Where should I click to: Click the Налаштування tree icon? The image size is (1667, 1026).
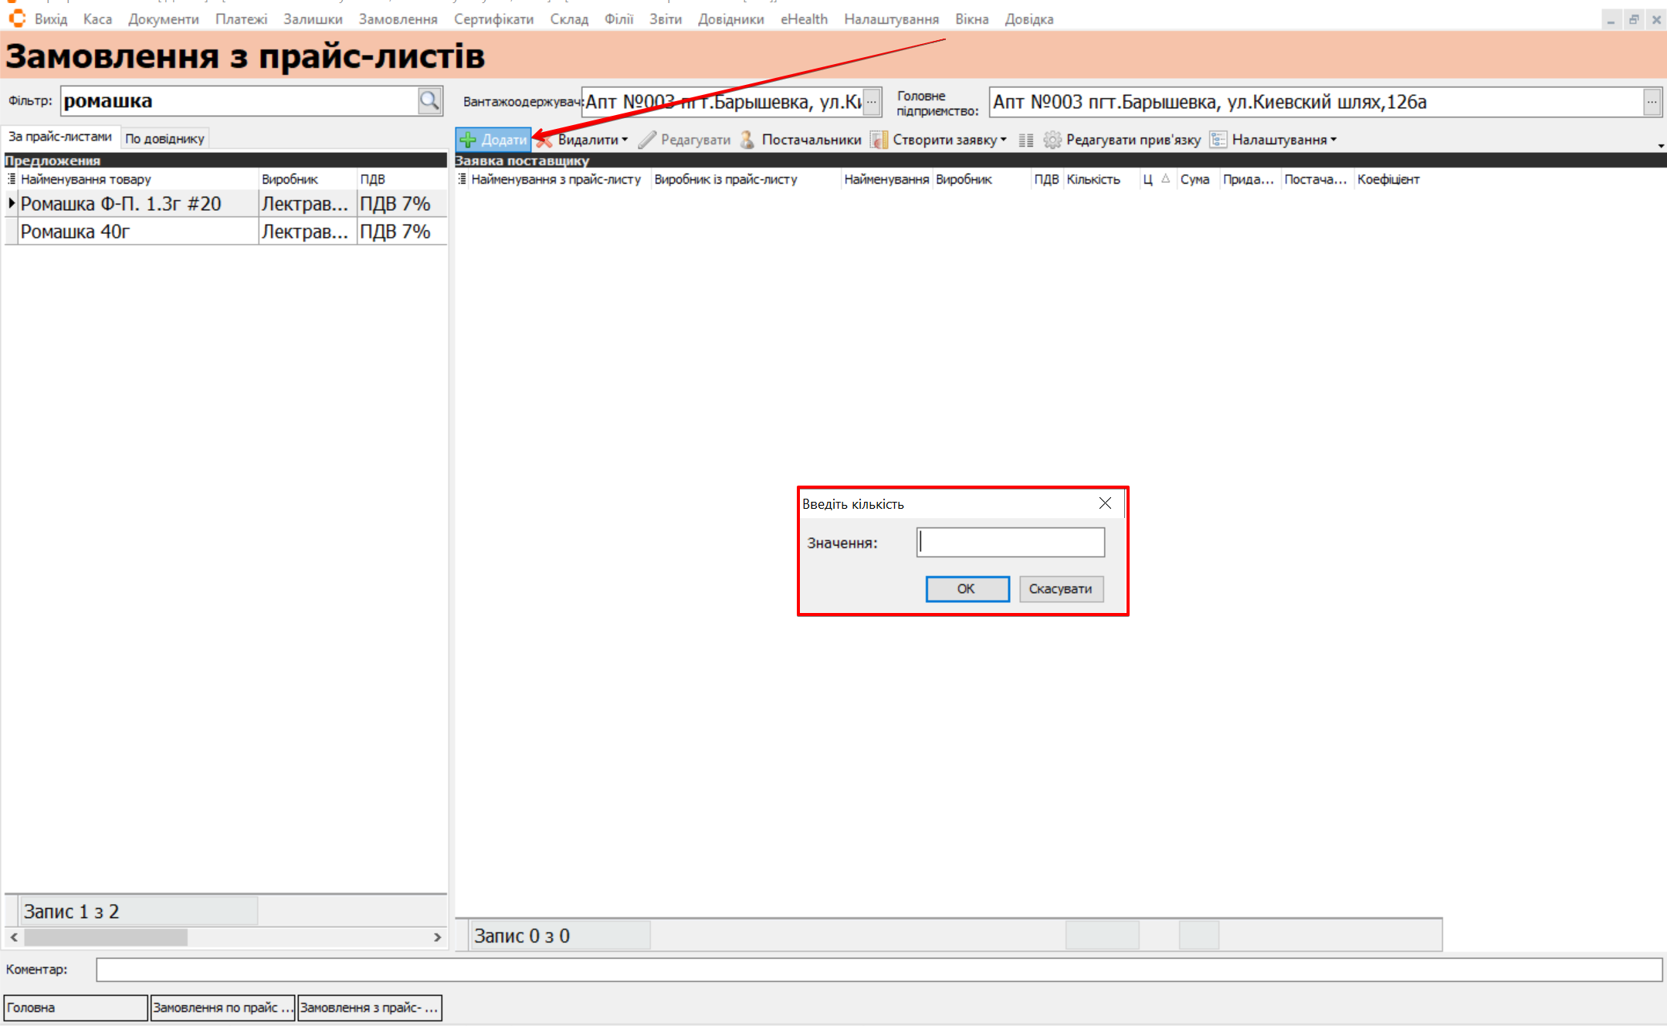click(x=1218, y=140)
